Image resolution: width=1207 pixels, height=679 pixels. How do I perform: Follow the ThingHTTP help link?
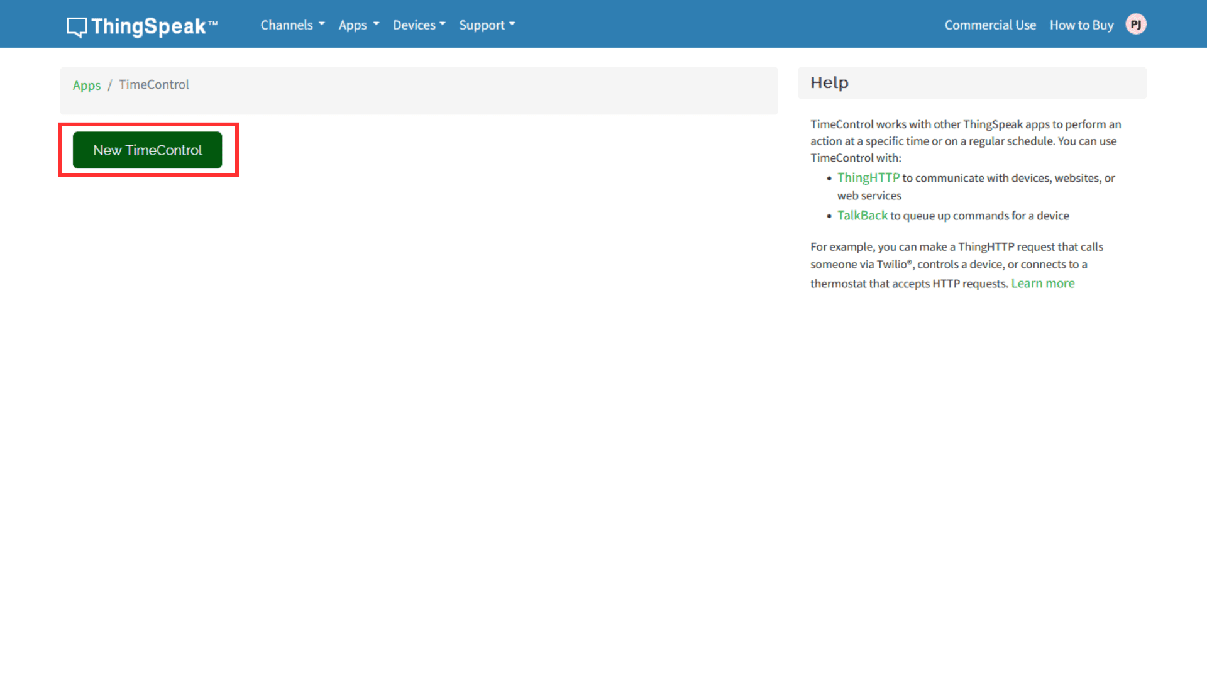pos(868,178)
